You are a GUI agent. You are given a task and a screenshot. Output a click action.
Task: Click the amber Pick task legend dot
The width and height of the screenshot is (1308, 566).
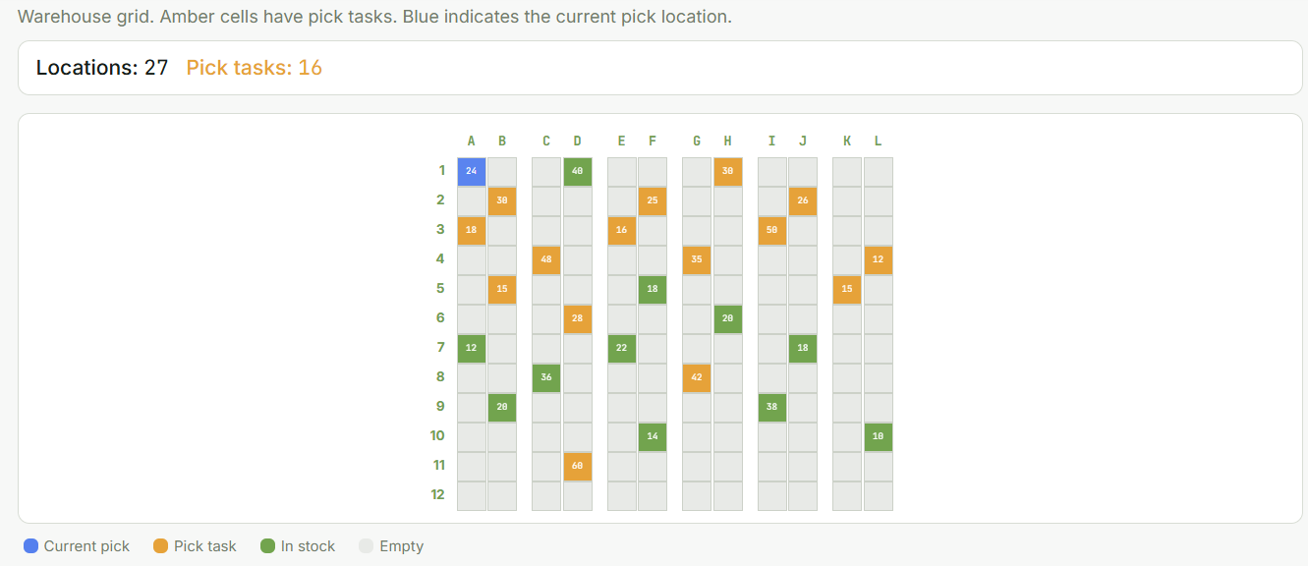(x=161, y=546)
